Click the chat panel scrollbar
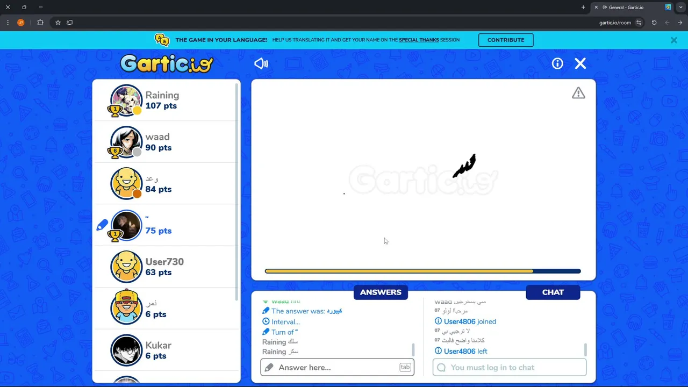The image size is (688, 387). (585, 349)
